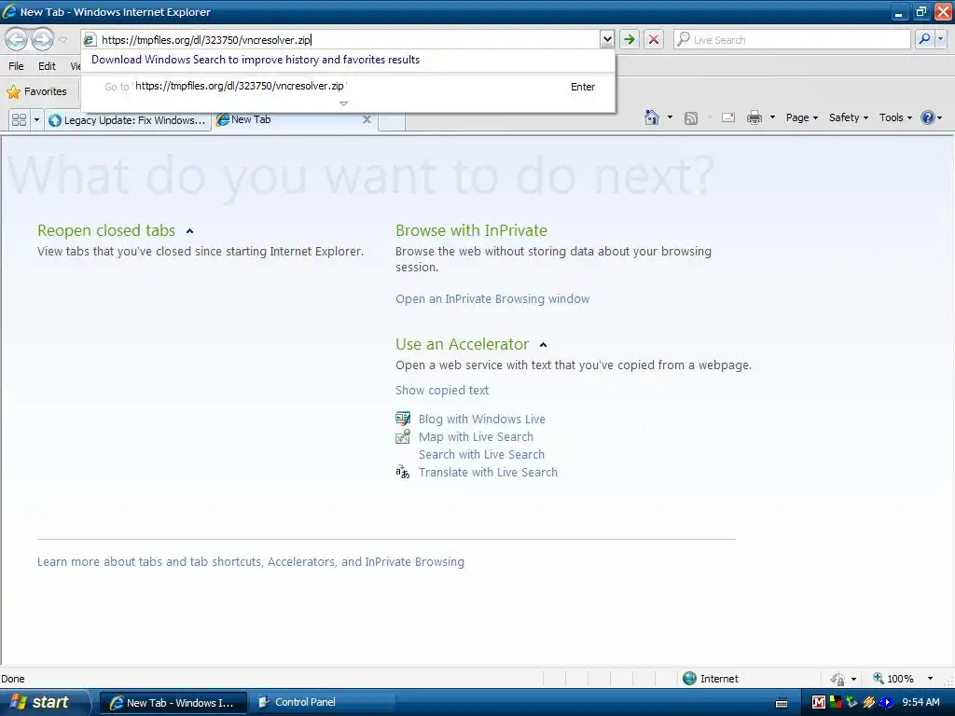Collapse the Use an Accelerator section
Screen dimensions: 955x716
[x=544, y=345]
